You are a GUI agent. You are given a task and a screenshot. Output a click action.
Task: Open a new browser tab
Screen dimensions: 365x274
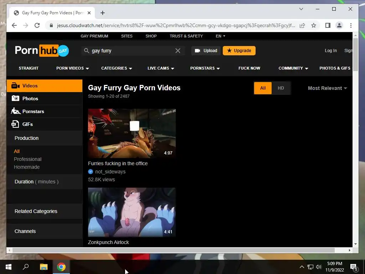point(103,13)
